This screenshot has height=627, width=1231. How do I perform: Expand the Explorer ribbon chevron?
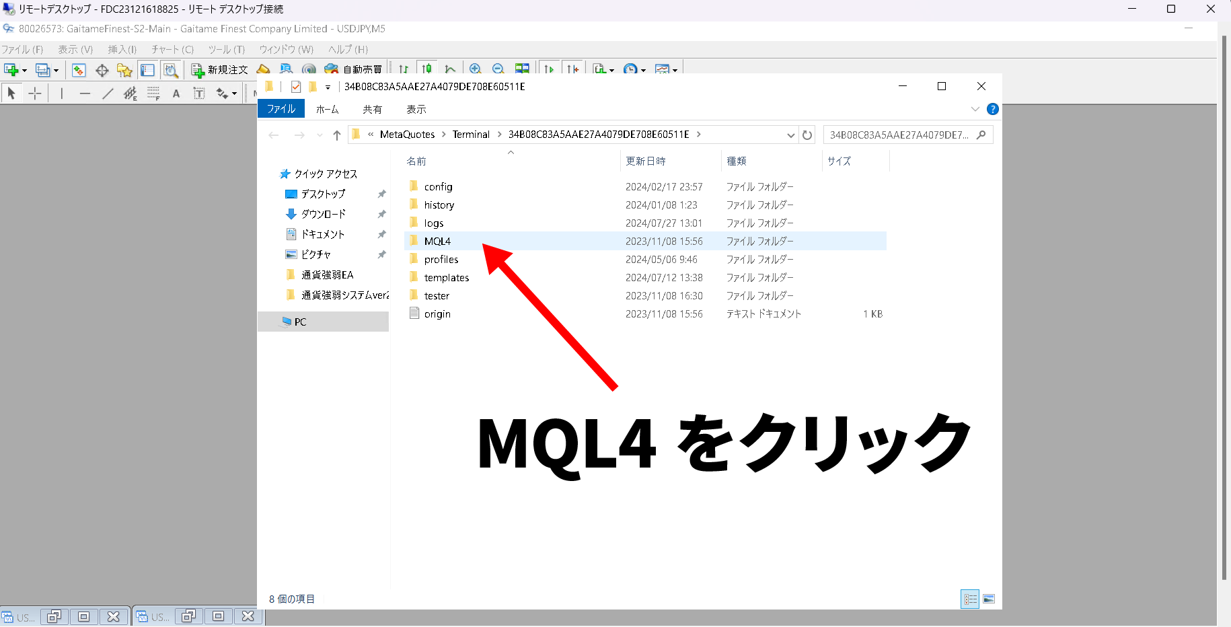975,109
